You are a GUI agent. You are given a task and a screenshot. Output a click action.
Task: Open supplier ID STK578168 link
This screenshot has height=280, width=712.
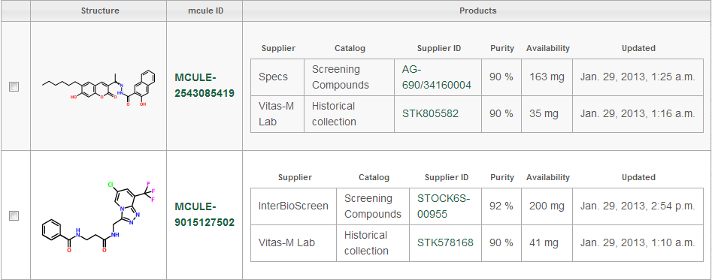(x=445, y=243)
